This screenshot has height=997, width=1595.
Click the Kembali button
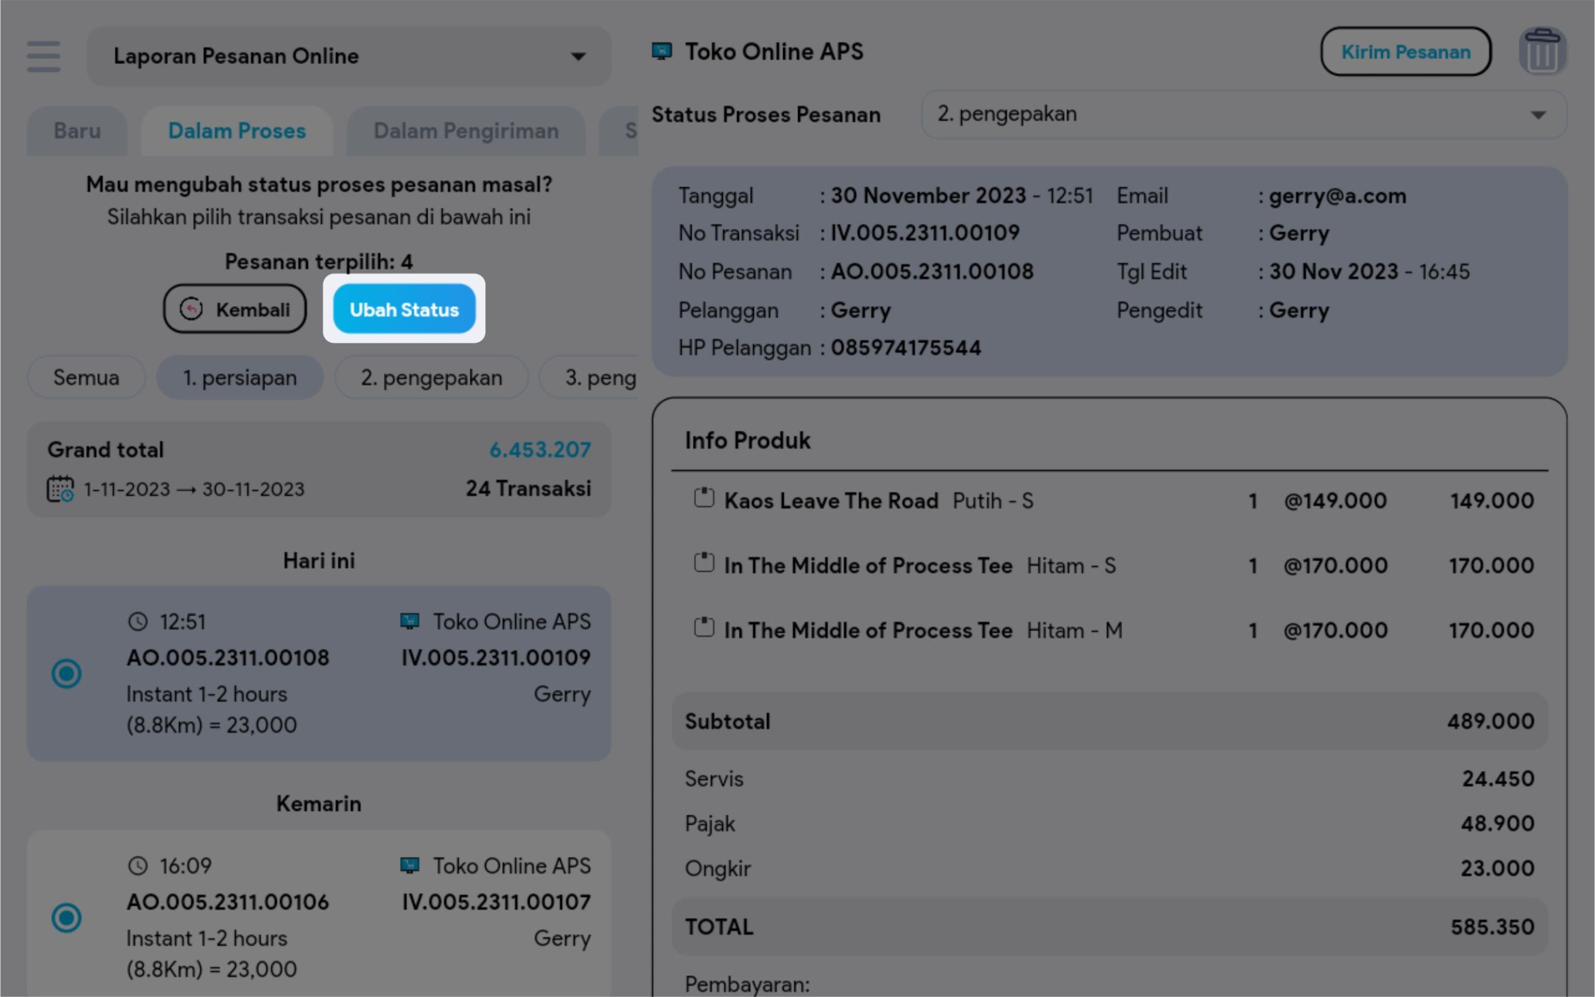click(x=235, y=309)
